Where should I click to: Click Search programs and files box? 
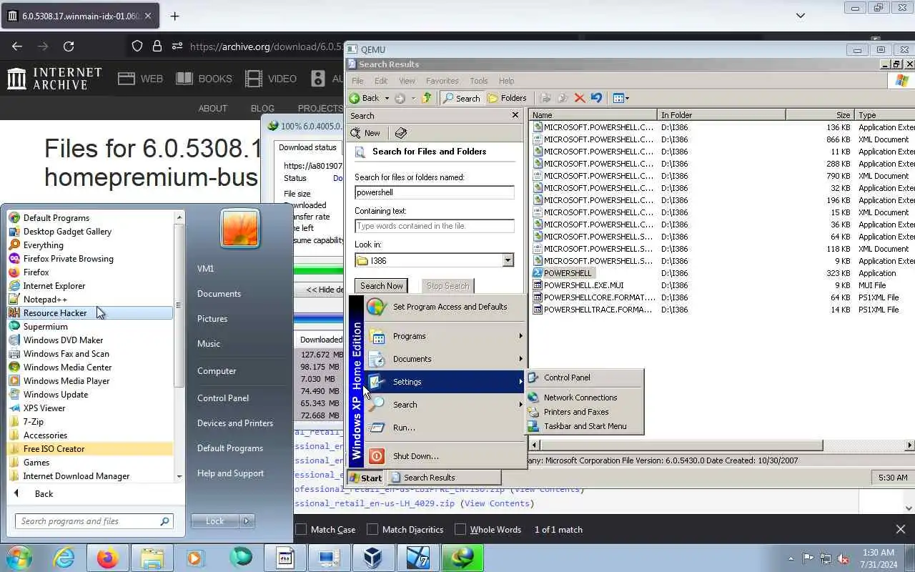pos(94,521)
